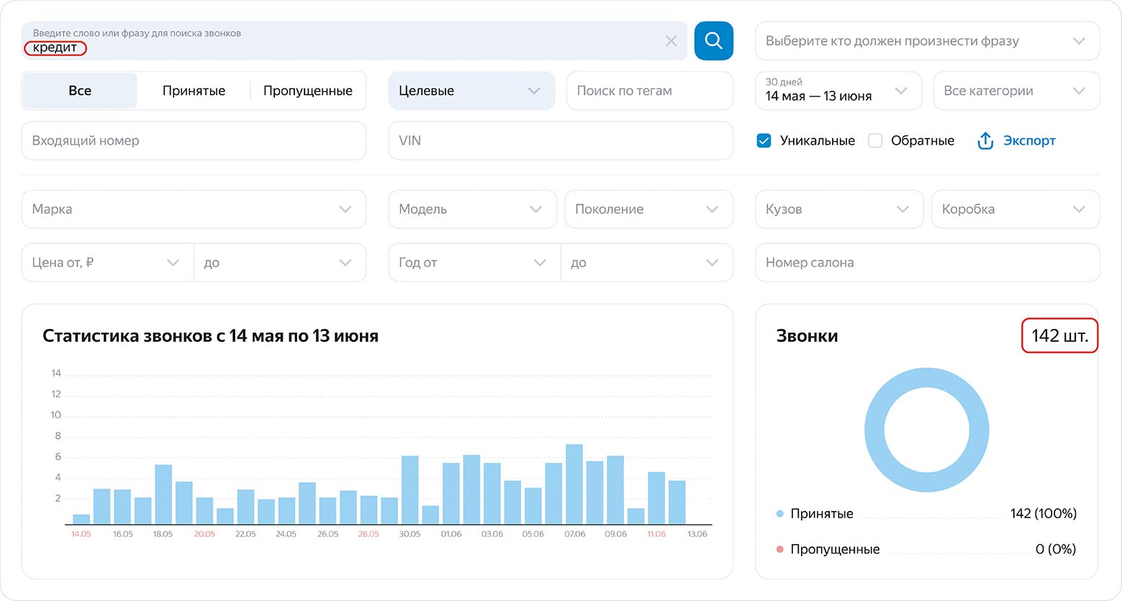Click the blue donut chart ring
Viewport: 1122px width, 601px height.
point(874,430)
